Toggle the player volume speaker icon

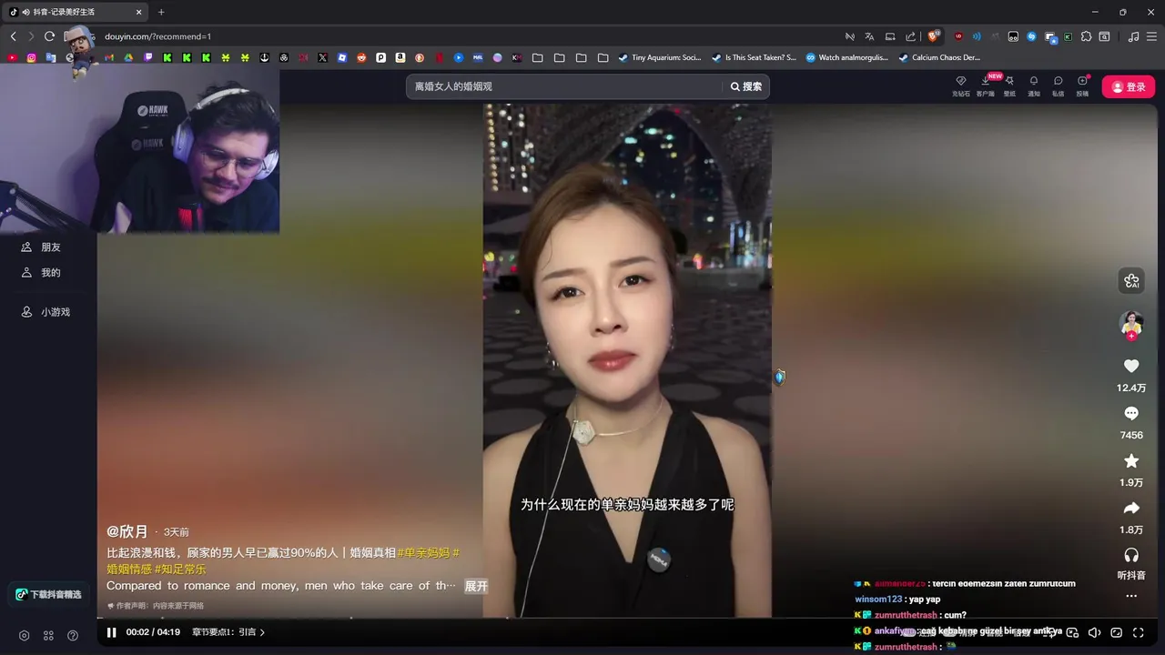(x=1094, y=632)
